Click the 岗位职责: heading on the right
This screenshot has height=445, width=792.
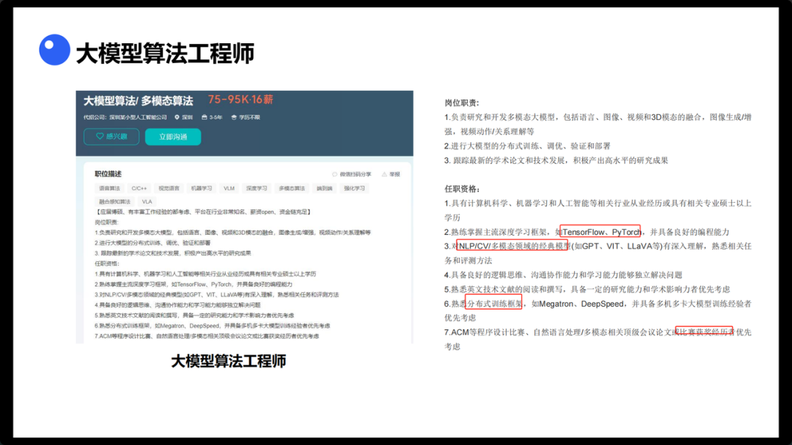(462, 102)
